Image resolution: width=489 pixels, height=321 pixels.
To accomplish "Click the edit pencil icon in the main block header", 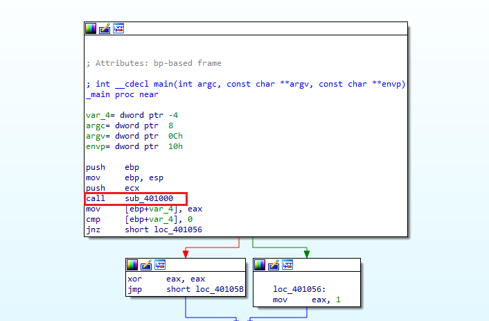I will pos(105,28).
